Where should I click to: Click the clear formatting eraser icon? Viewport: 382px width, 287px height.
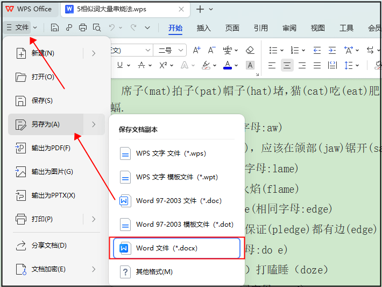pyautogui.click(x=250, y=50)
